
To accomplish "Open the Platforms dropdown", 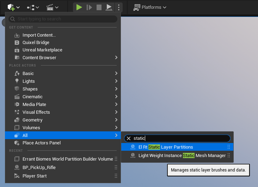I will pos(150,7).
